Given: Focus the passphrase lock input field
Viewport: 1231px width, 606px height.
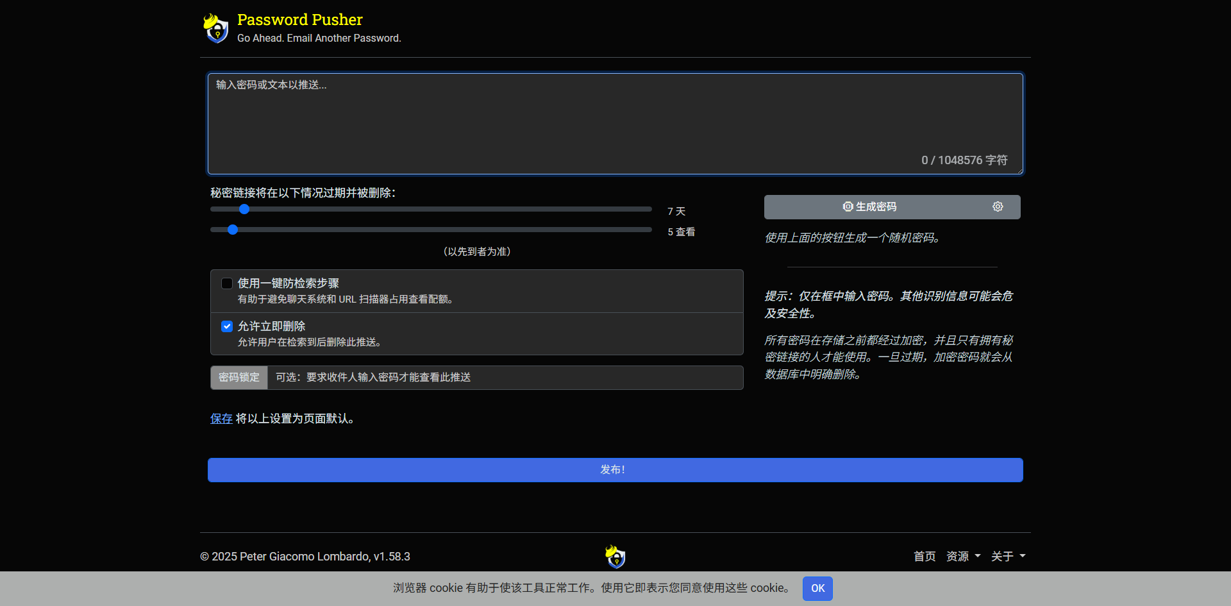Looking at the screenshot, I should (x=505, y=378).
